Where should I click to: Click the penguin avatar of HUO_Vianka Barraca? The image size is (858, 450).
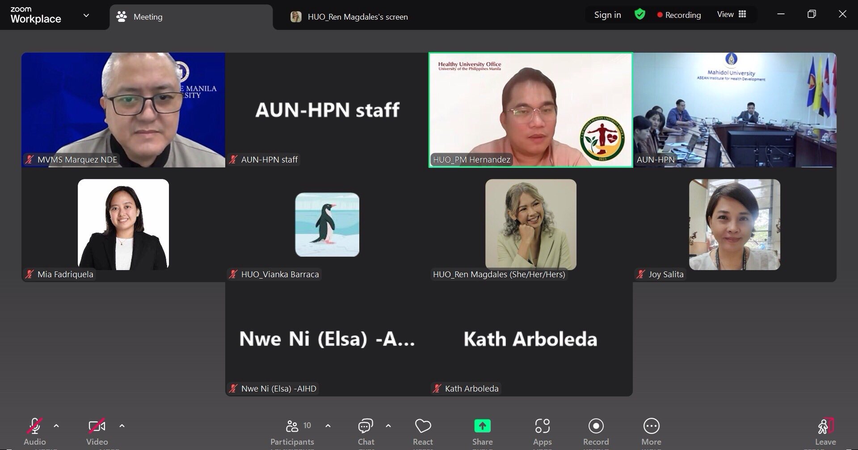[327, 225]
